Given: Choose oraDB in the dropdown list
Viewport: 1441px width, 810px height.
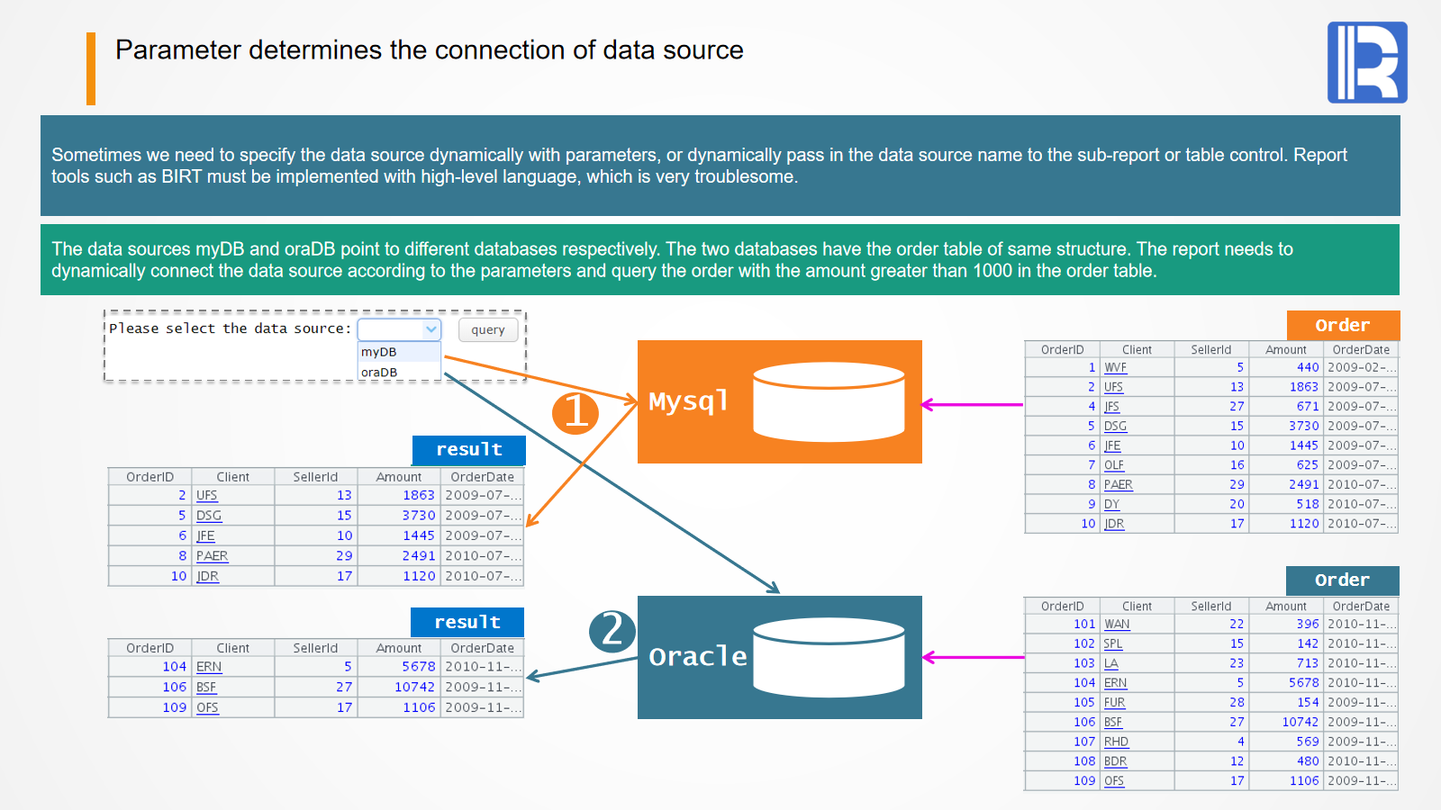Looking at the screenshot, I should click(379, 373).
